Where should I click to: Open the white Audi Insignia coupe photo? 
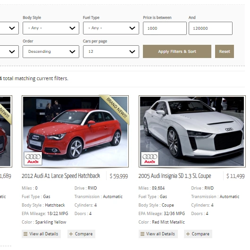tap(192, 132)
